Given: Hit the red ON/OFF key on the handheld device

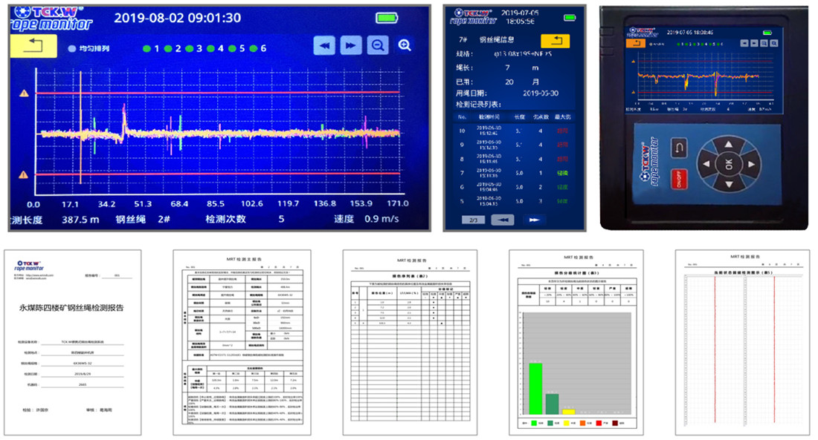Looking at the screenshot, I should [x=679, y=180].
